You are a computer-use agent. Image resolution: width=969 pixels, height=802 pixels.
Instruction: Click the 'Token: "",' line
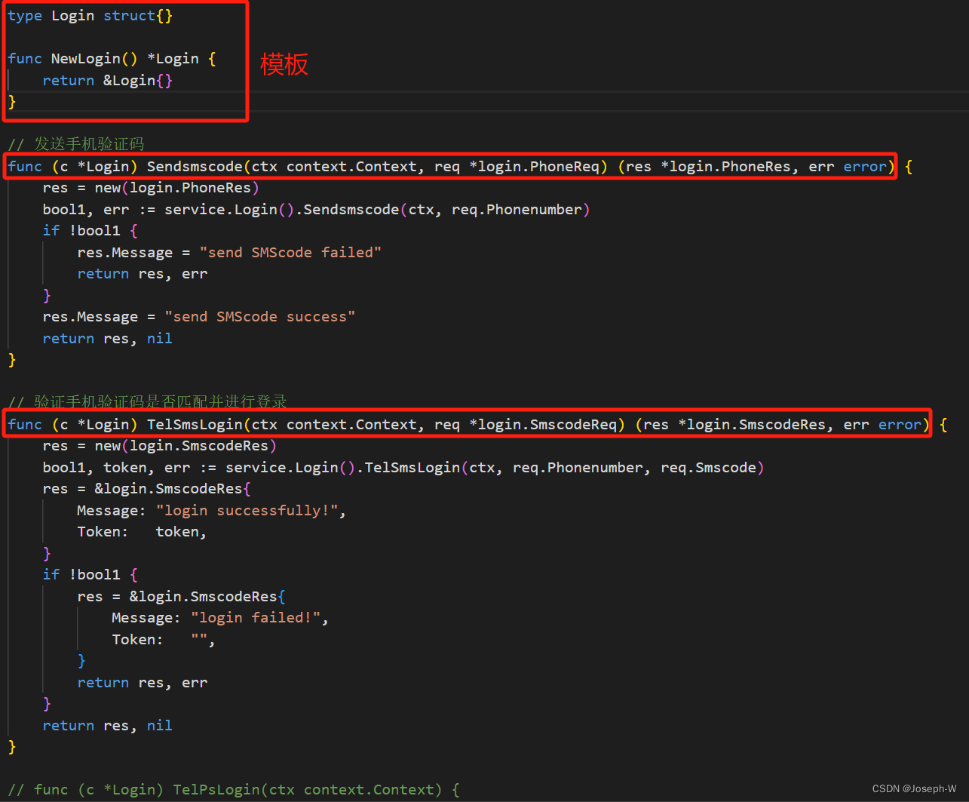click(164, 640)
